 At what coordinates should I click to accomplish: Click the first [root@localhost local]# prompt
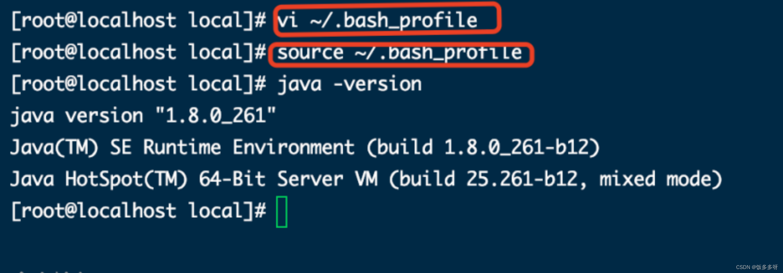tap(139, 21)
